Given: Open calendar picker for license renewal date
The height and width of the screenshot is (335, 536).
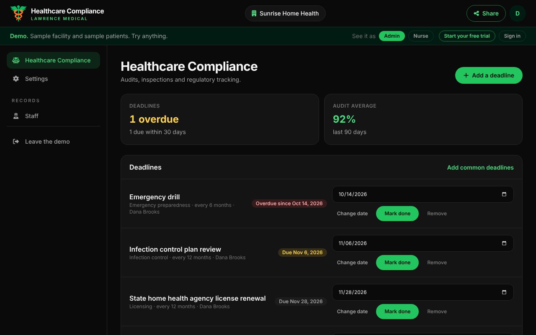Looking at the screenshot, I should pyautogui.click(x=504, y=292).
